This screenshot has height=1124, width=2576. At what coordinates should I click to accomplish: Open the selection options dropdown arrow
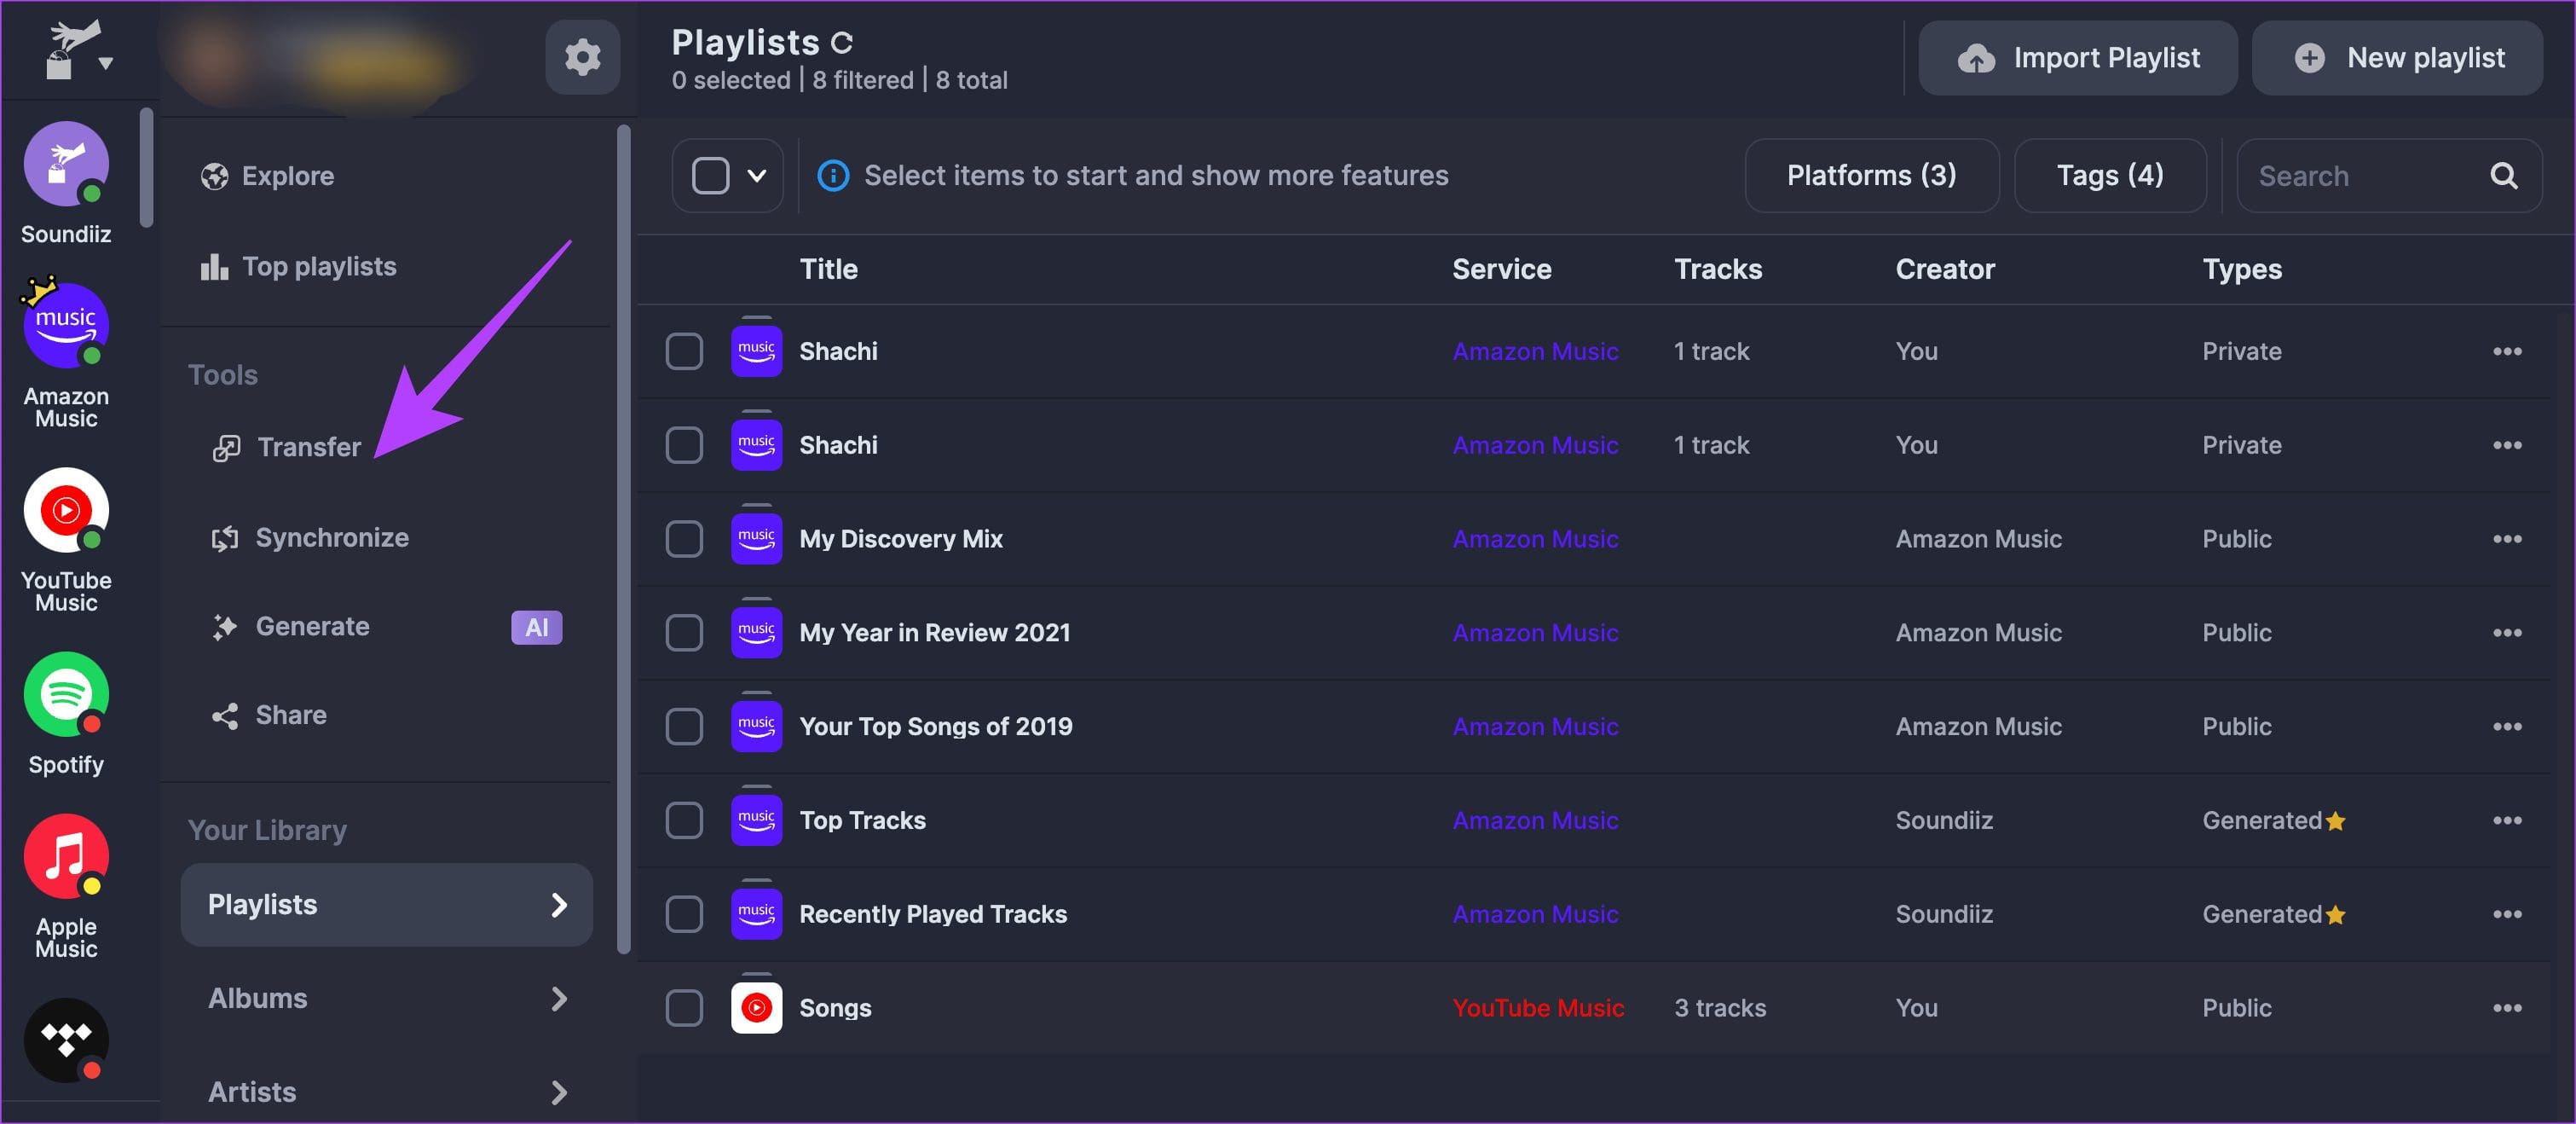[x=757, y=177]
